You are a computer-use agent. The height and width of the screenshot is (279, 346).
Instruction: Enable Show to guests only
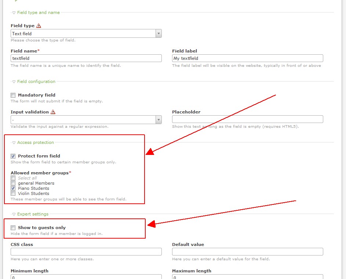point(13,228)
